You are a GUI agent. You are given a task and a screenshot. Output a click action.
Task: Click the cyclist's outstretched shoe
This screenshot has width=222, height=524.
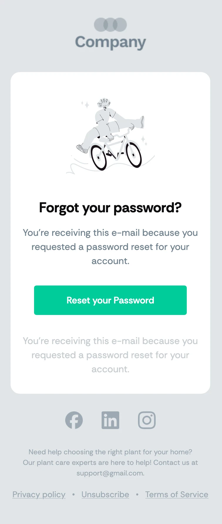[x=142, y=122]
